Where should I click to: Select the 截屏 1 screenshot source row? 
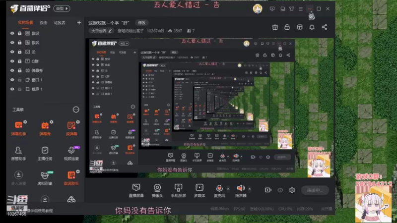(45, 89)
